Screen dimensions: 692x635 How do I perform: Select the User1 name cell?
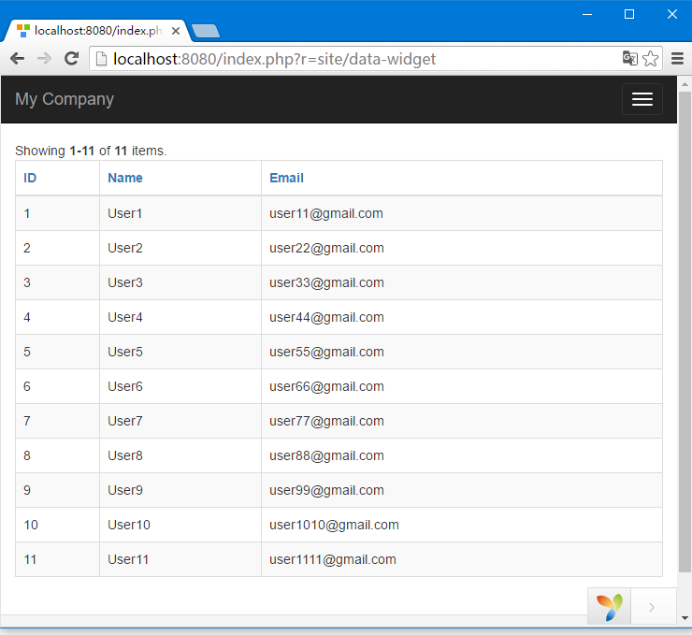180,213
